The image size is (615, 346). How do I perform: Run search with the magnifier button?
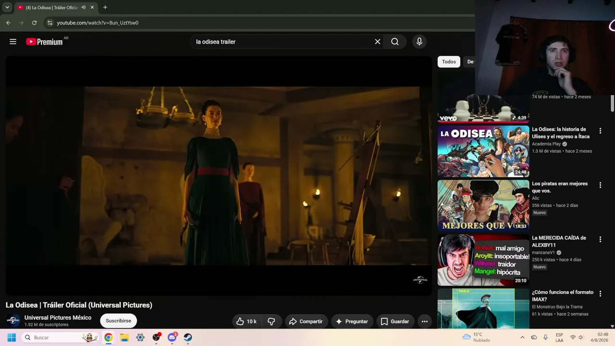[395, 42]
